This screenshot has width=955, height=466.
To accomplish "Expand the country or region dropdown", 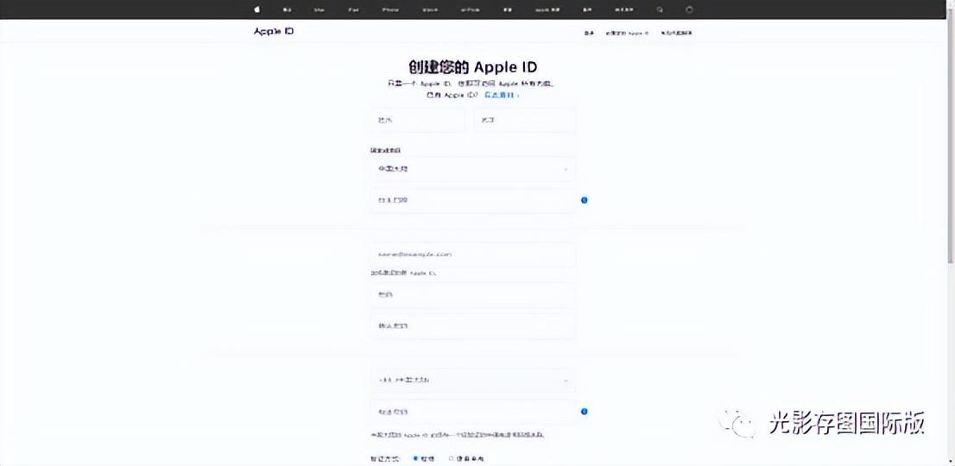I will tap(472, 169).
